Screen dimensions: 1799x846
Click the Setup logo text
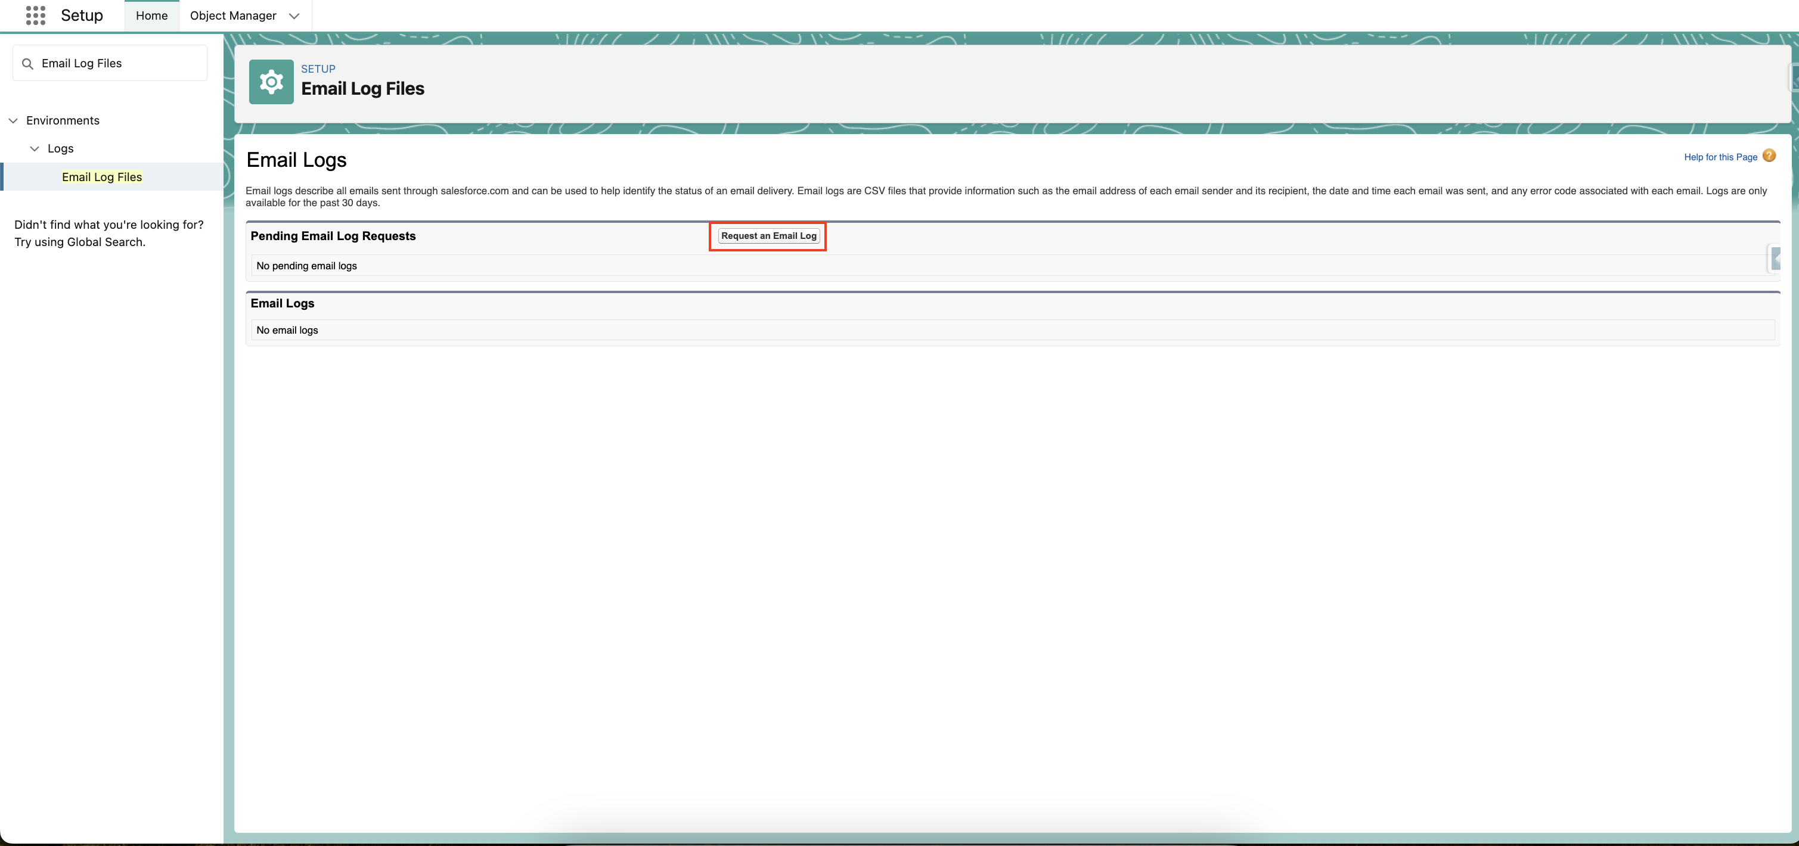pyautogui.click(x=82, y=15)
